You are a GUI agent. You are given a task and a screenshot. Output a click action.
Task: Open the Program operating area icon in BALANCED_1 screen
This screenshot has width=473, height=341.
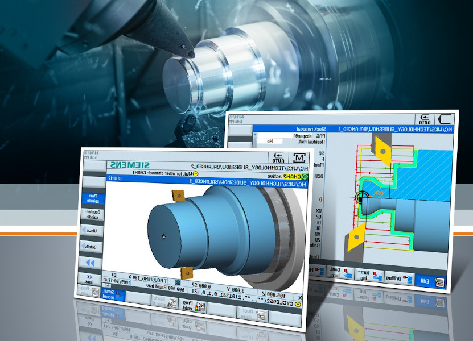pos(445,119)
